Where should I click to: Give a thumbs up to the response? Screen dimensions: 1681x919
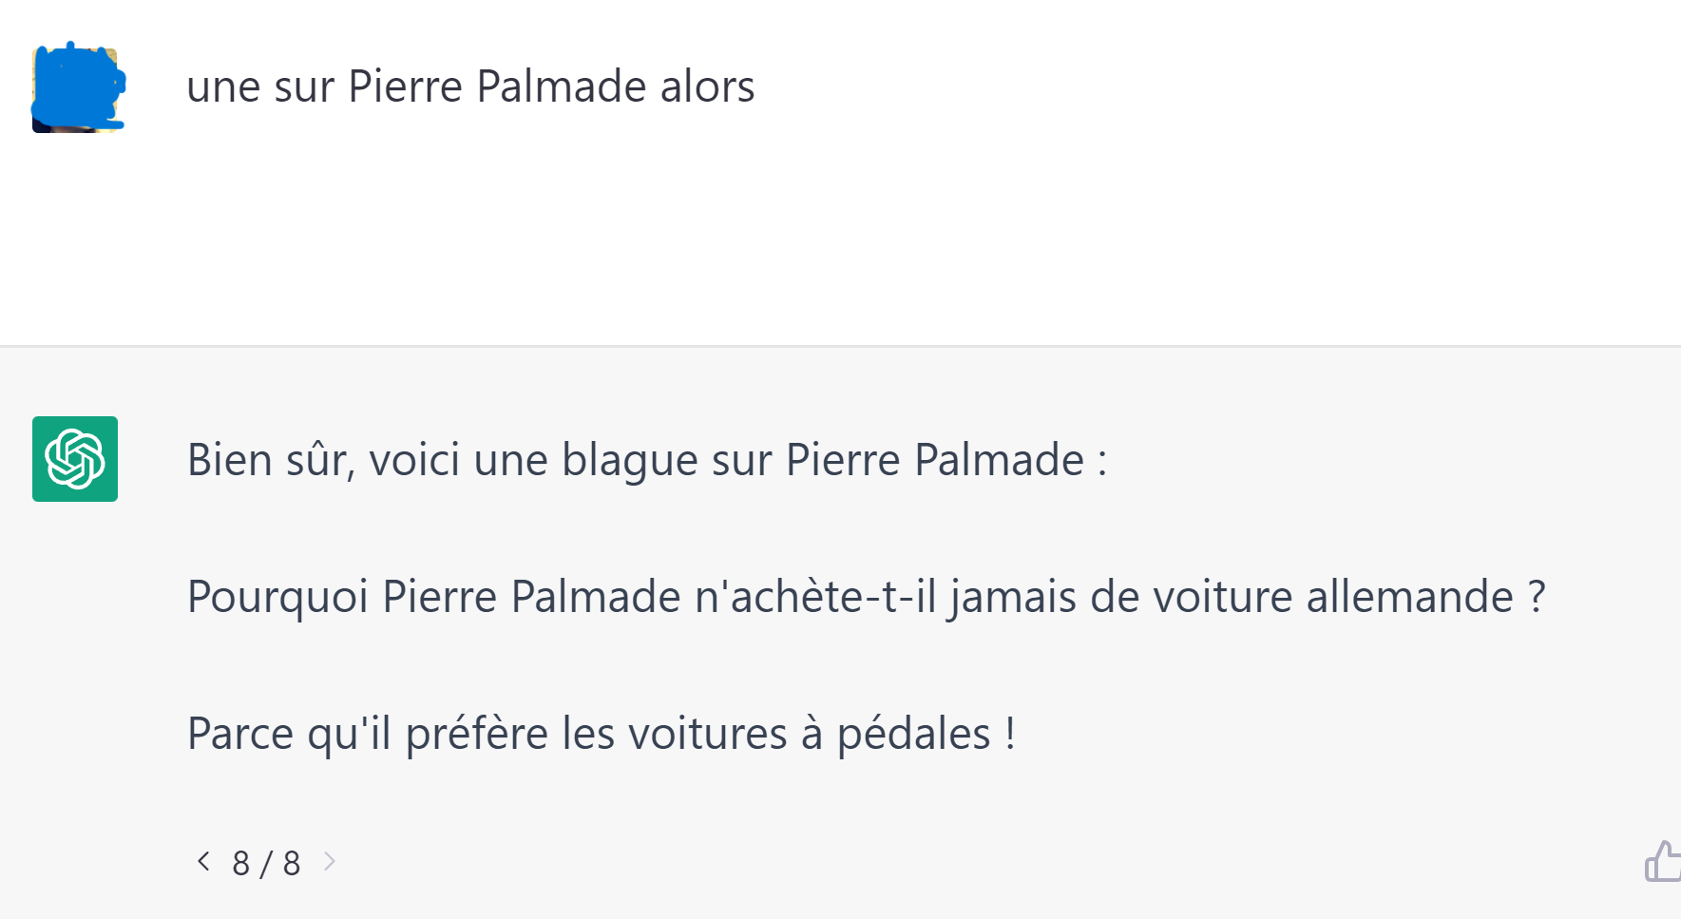(1664, 861)
